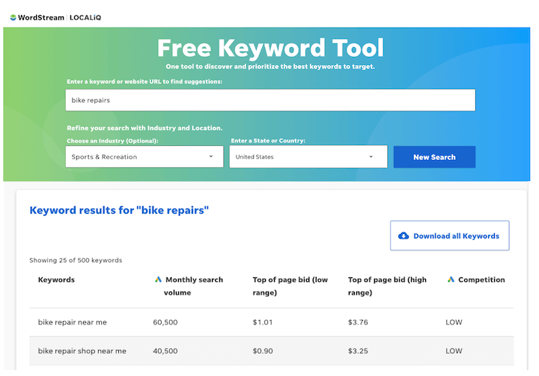Screen dimensions: 539x376
Task: Open the LOCALiQ logo link
Action: click(x=85, y=17)
